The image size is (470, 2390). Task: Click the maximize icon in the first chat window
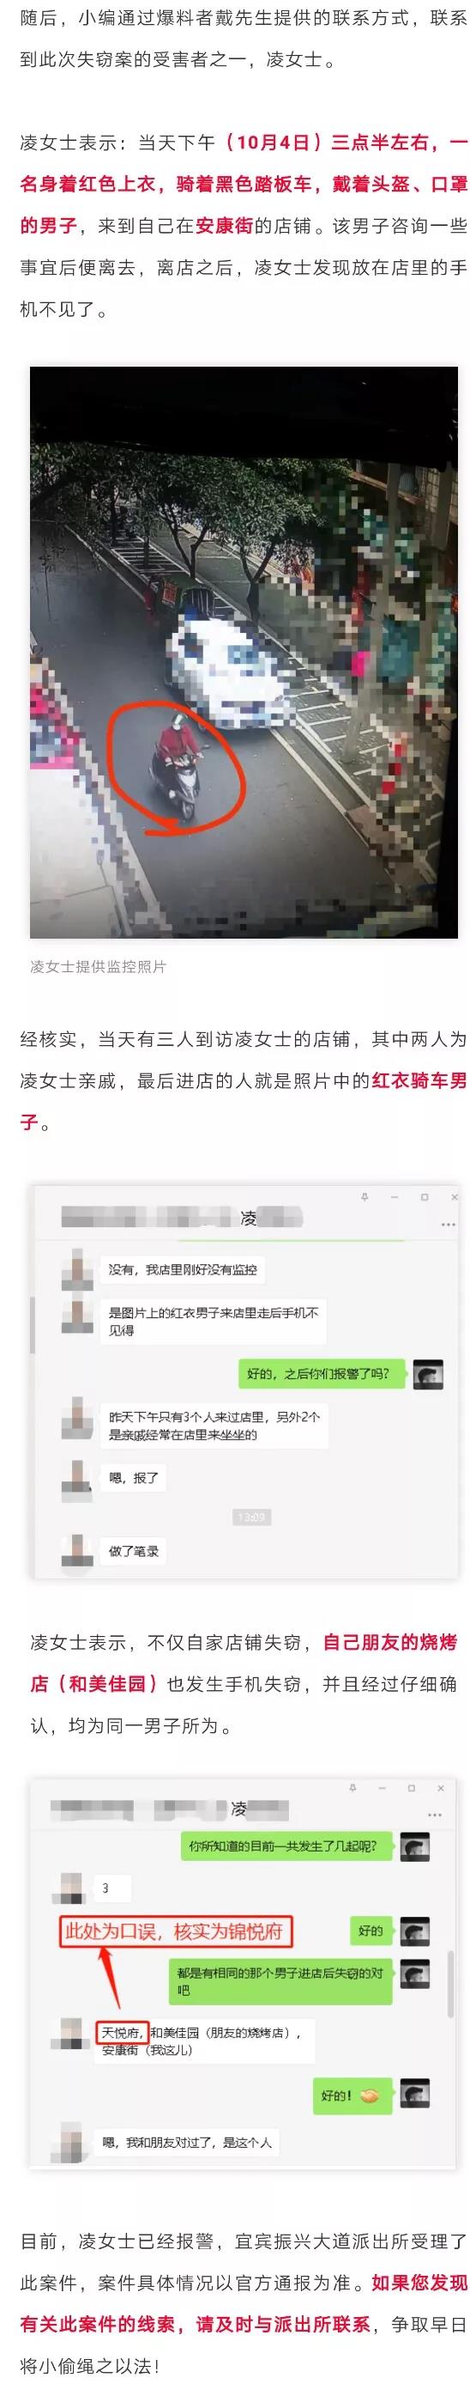point(425,1197)
